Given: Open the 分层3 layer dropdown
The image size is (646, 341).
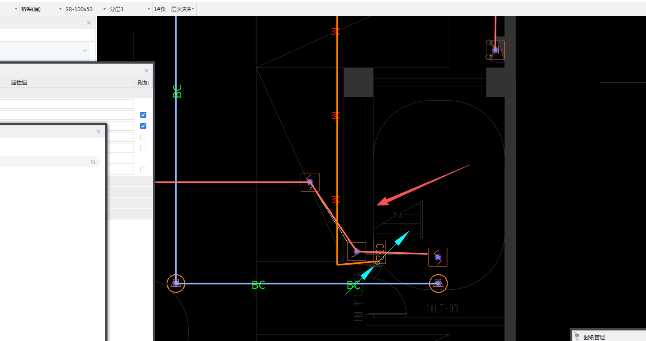Looking at the screenshot, I should point(130,9).
